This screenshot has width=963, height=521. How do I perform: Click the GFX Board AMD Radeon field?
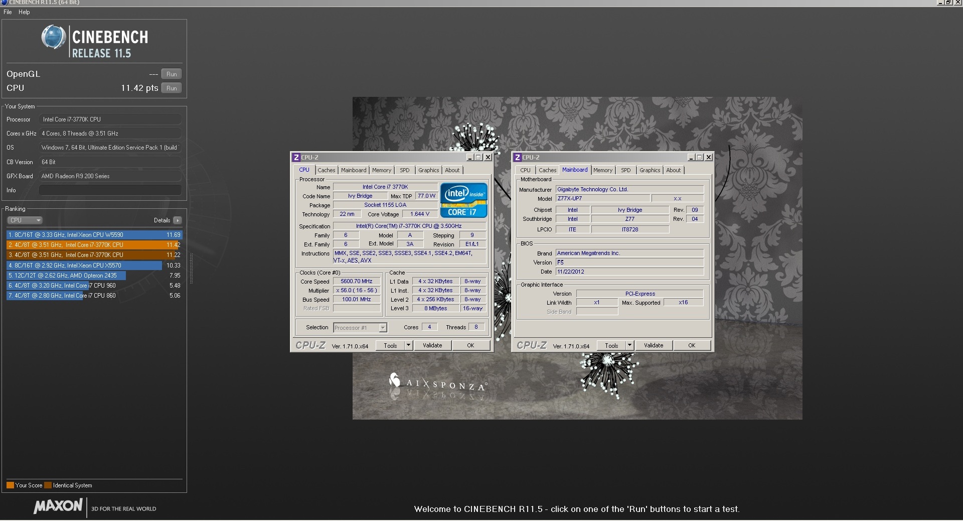[110, 176]
